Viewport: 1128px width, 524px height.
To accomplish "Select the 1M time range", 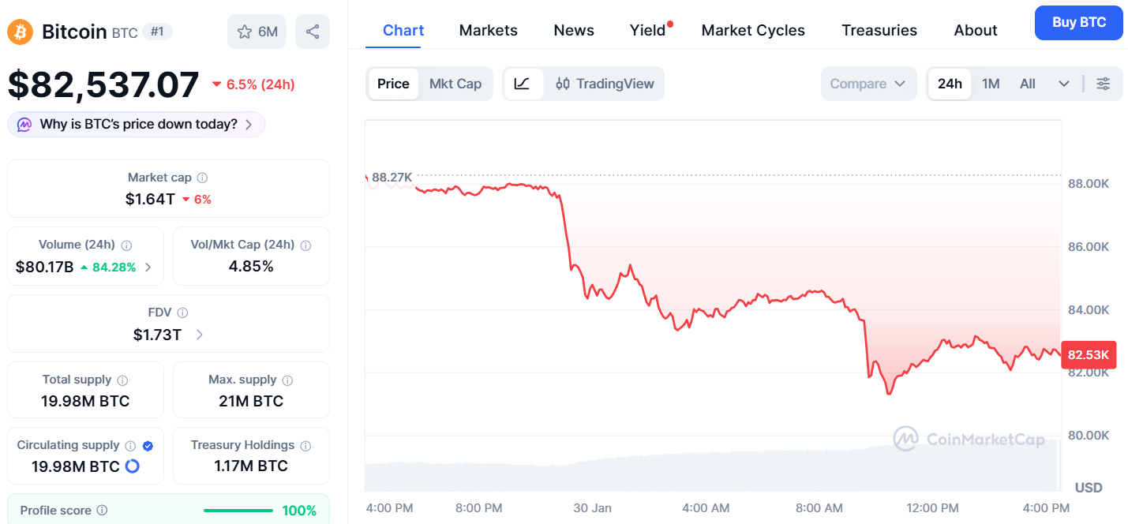I will coord(991,84).
